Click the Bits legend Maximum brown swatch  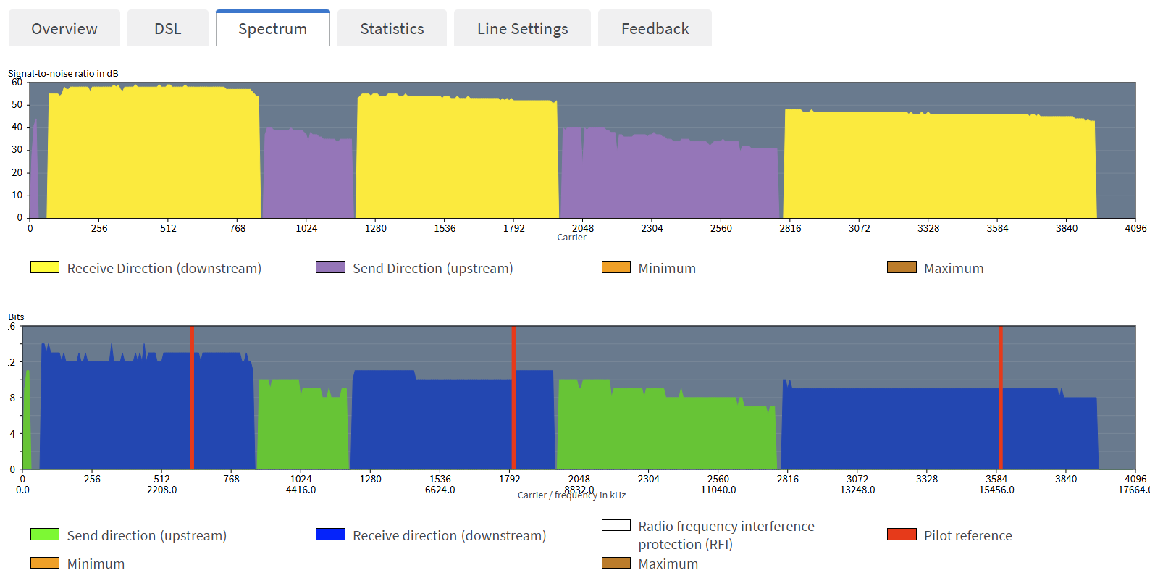click(x=616, y=563)
